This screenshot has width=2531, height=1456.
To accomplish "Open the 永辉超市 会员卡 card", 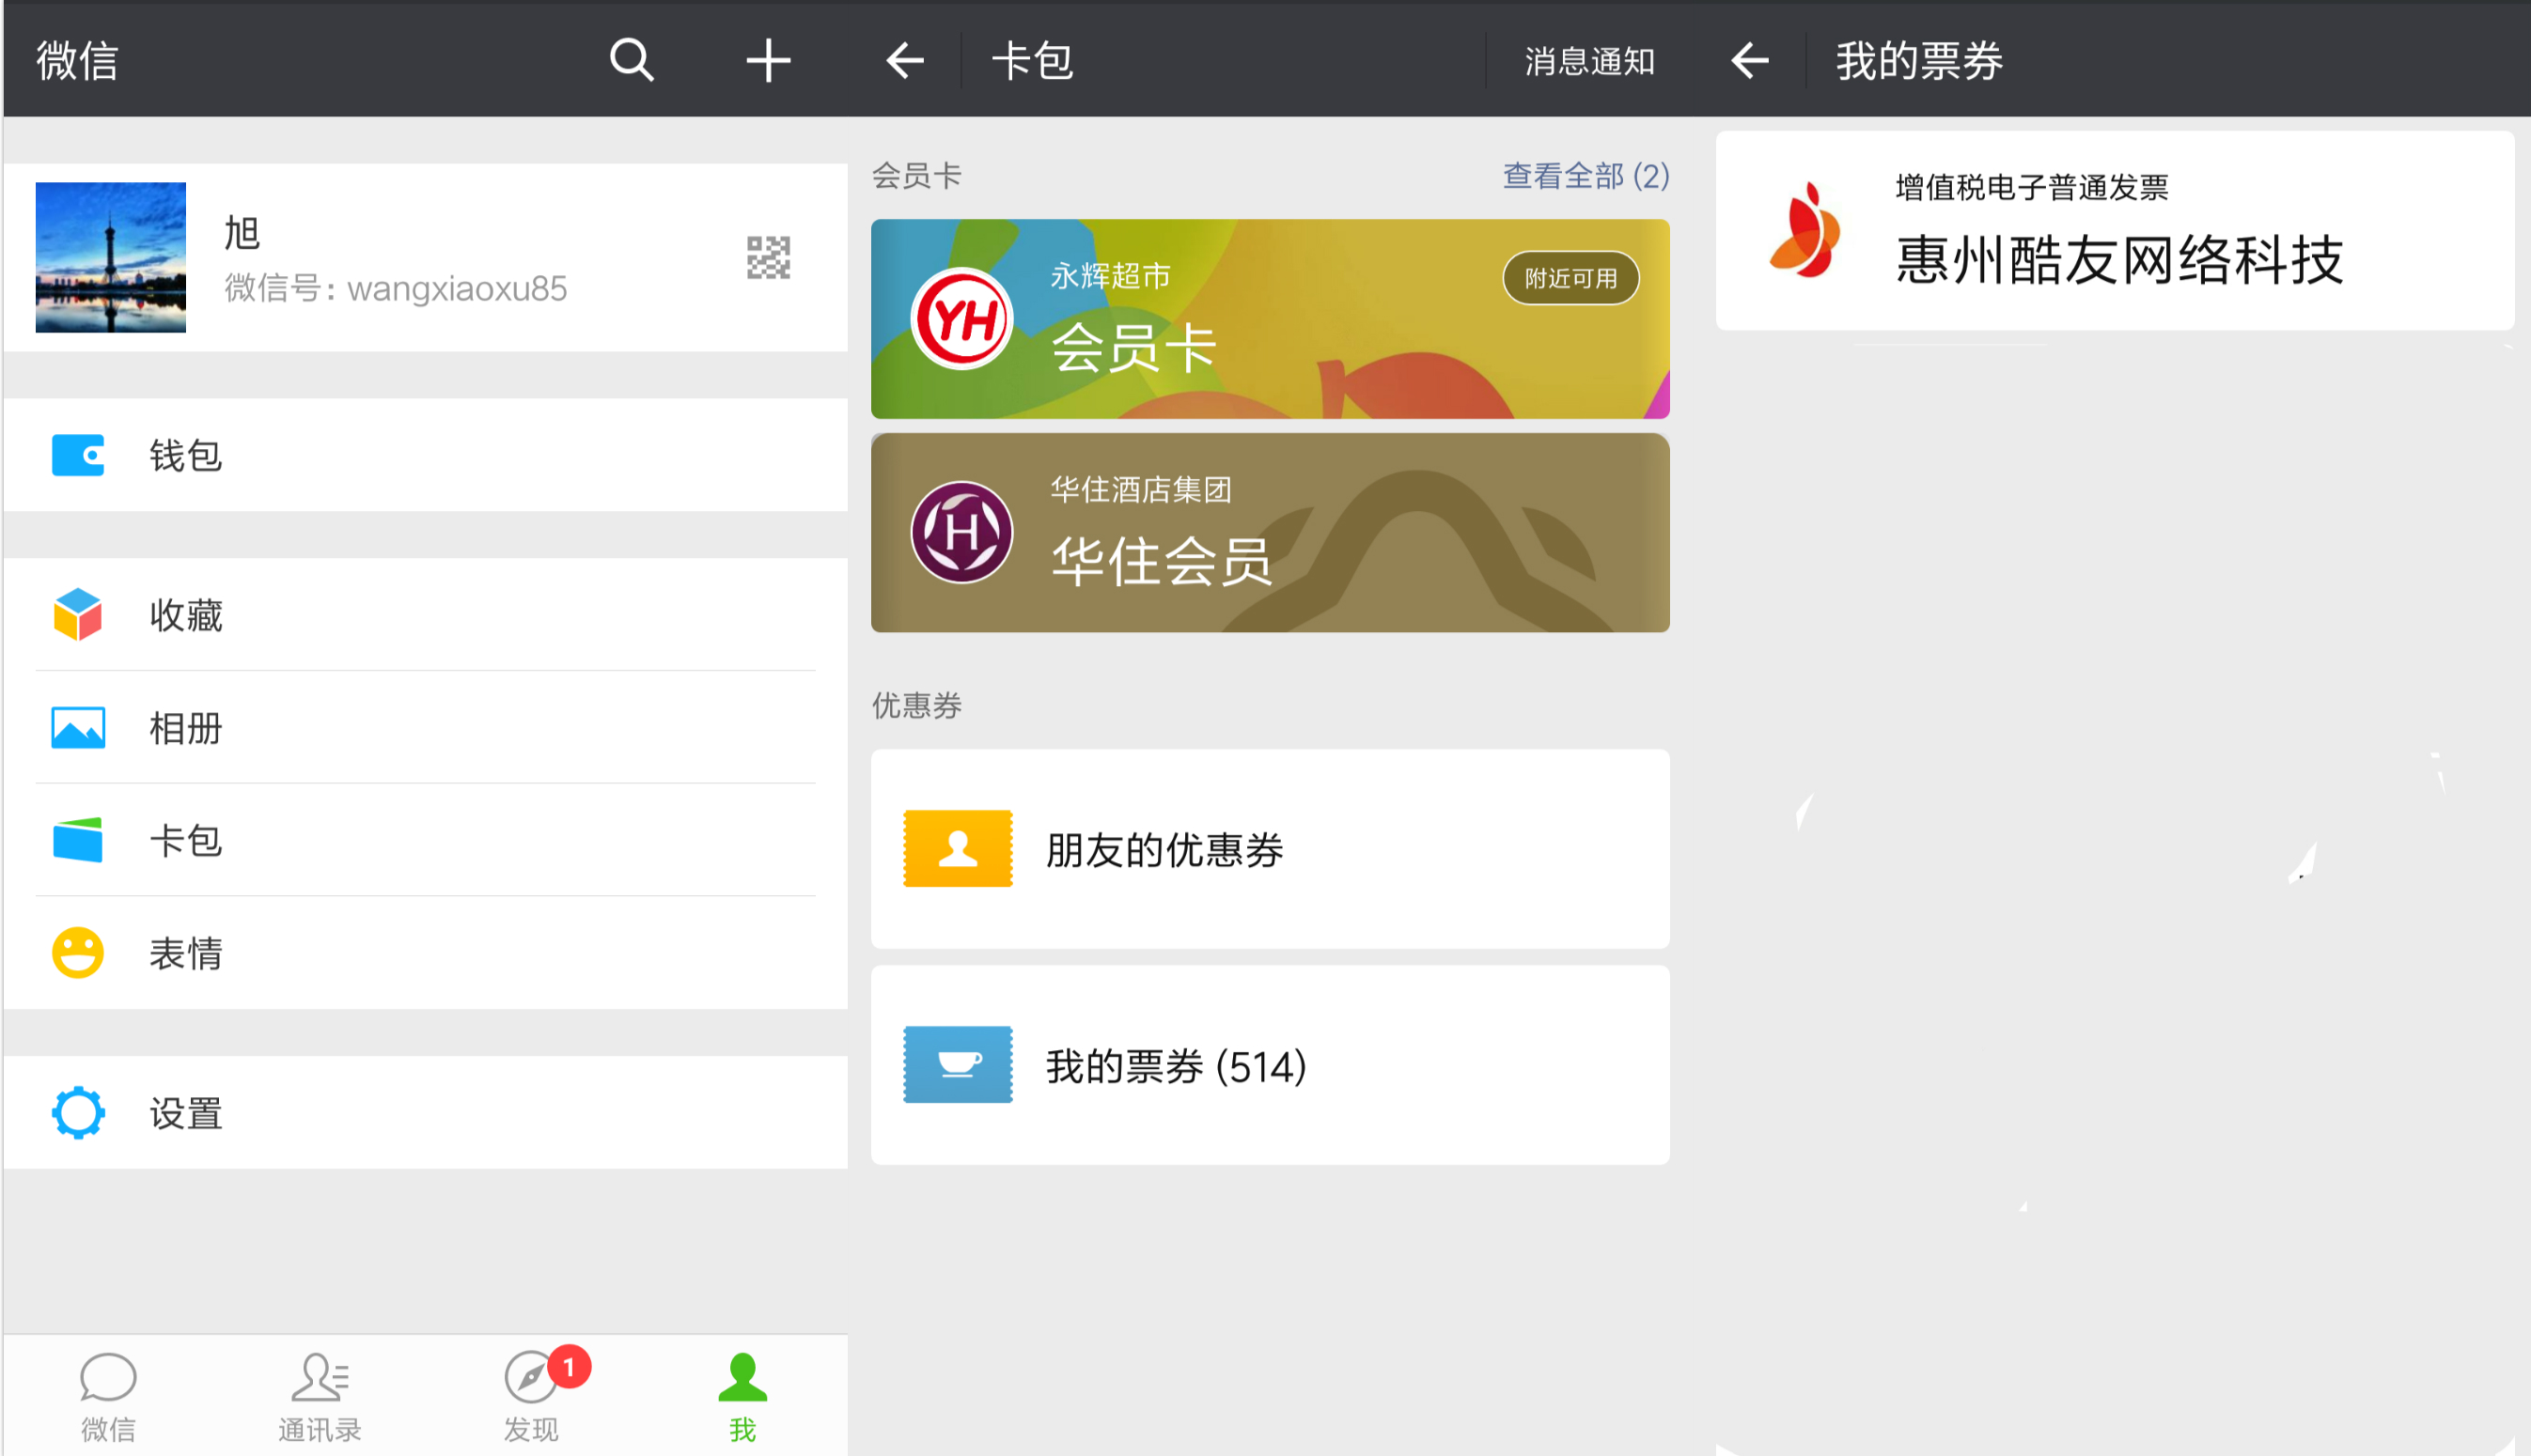I will coord(1271,319).
